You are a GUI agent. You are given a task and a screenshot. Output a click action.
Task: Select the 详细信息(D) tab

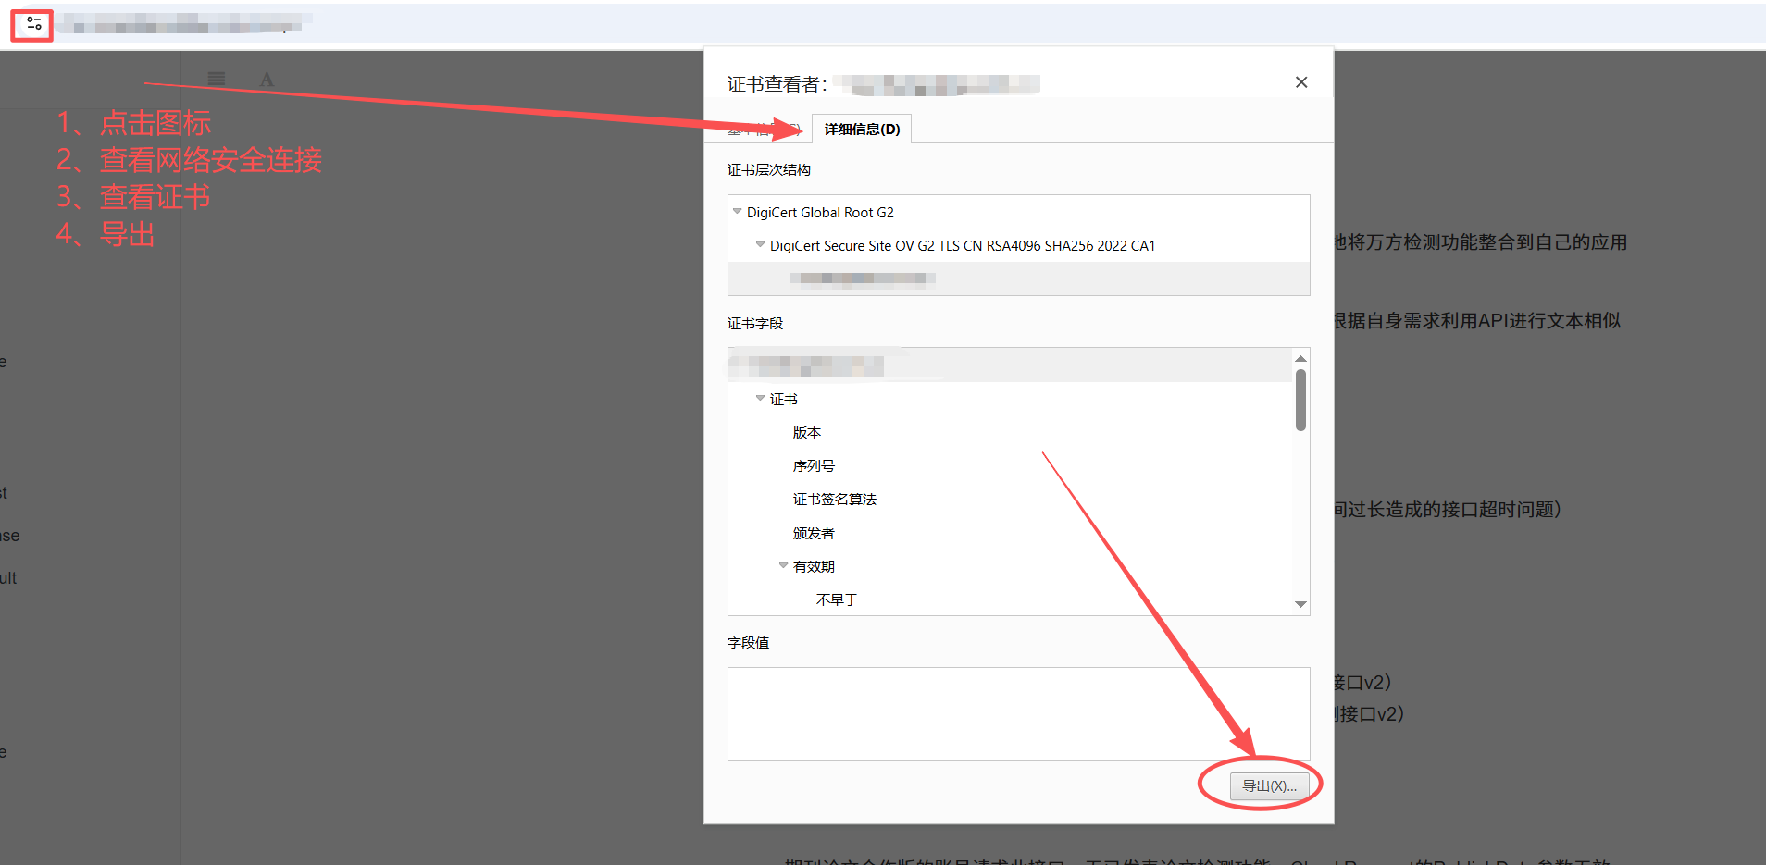[860, 129]
